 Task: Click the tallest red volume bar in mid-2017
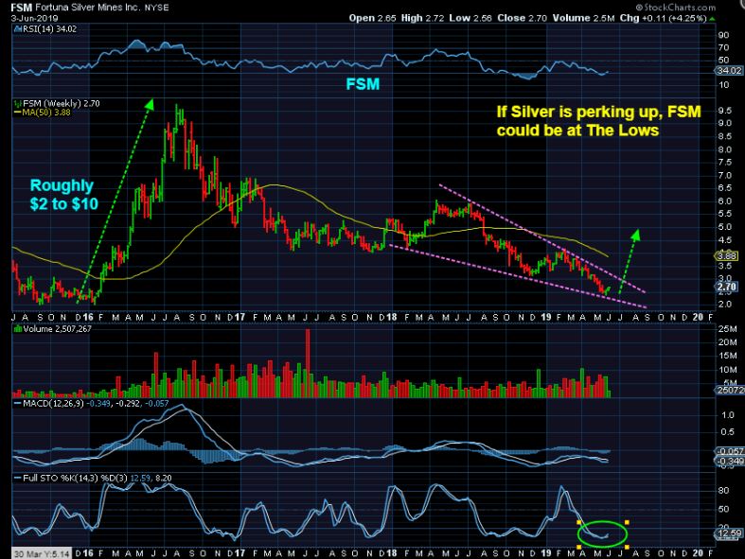308,363
